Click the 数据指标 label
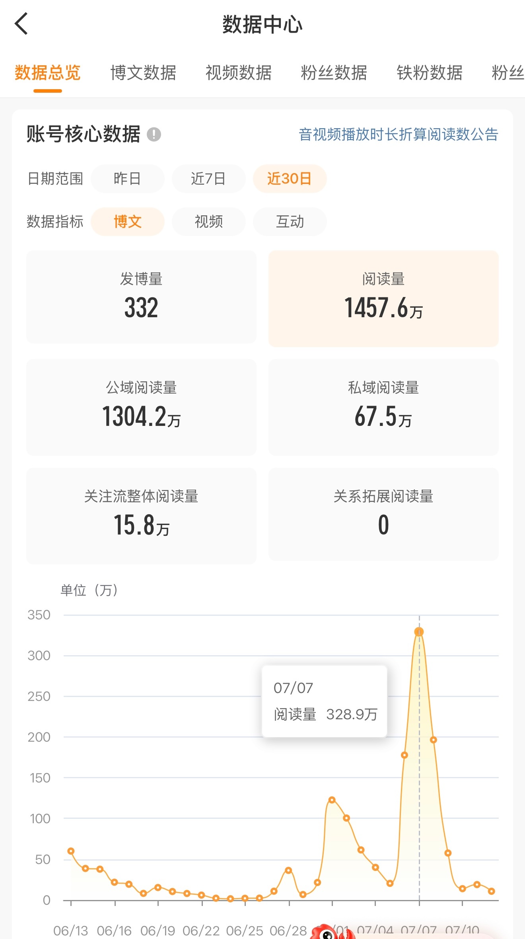The width and height of the screenshot is (525, 939). [x=55, y=222]
